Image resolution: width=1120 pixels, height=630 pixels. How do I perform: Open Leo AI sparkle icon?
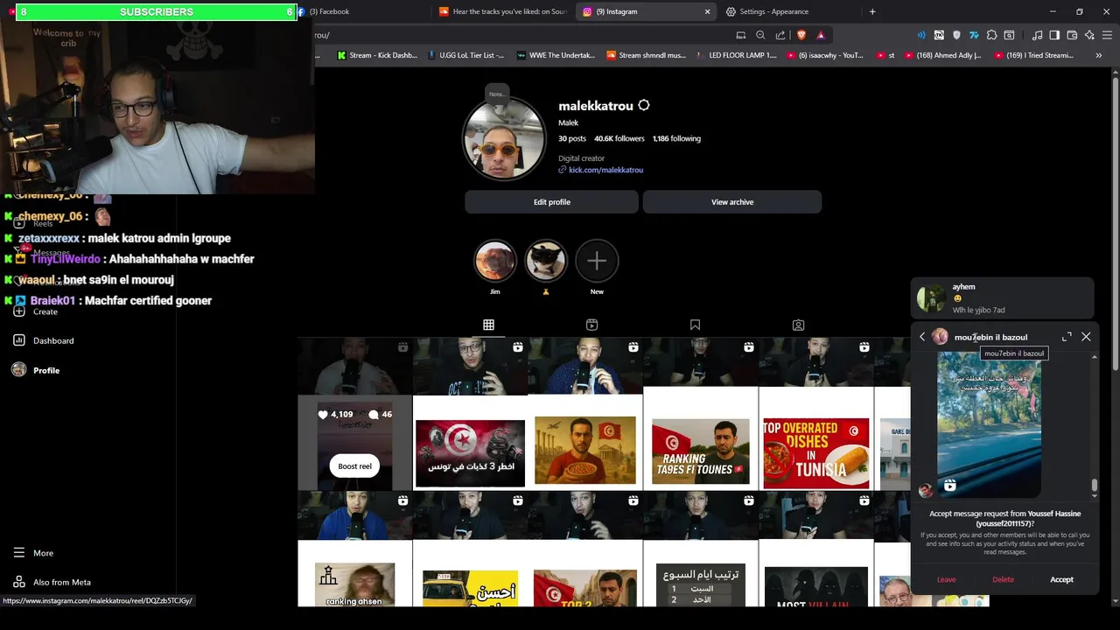pyautogui.click(x=1089, y=35)
